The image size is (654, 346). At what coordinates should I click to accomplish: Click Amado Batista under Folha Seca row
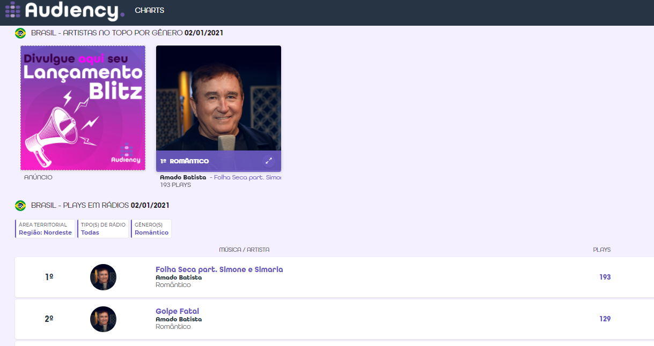179,277
